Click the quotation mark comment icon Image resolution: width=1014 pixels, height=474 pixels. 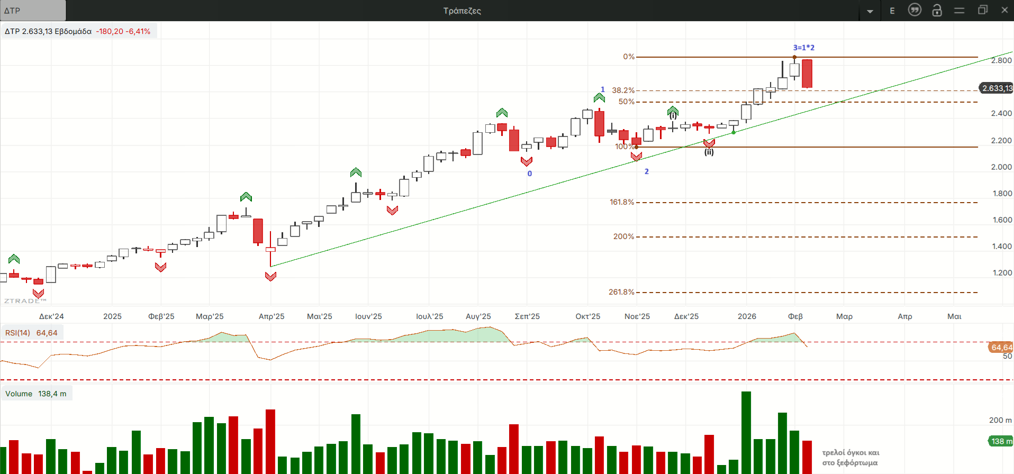tap(915, 10)
